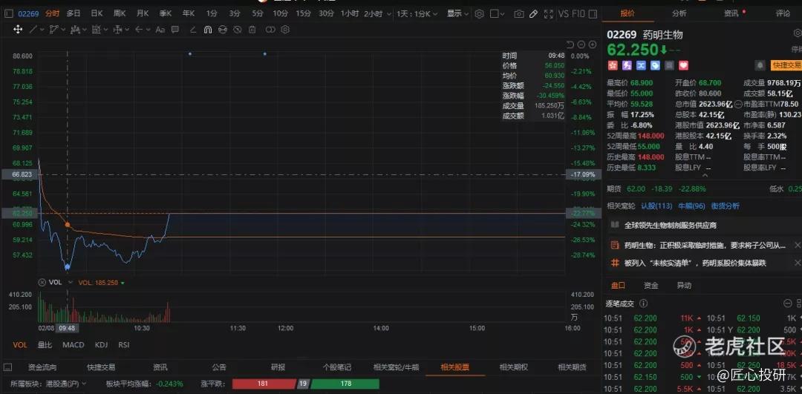Click the gray 19 unchanged bar
Screen dimensions: 802x394
[303, 384]
